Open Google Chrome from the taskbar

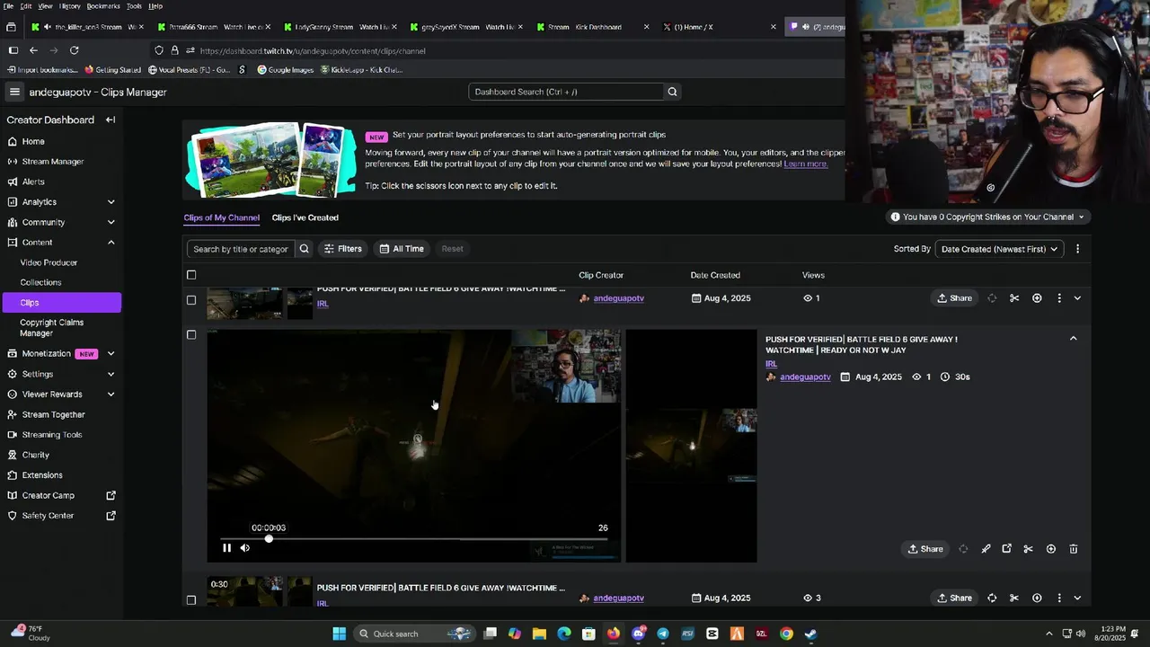pos(786,634)
